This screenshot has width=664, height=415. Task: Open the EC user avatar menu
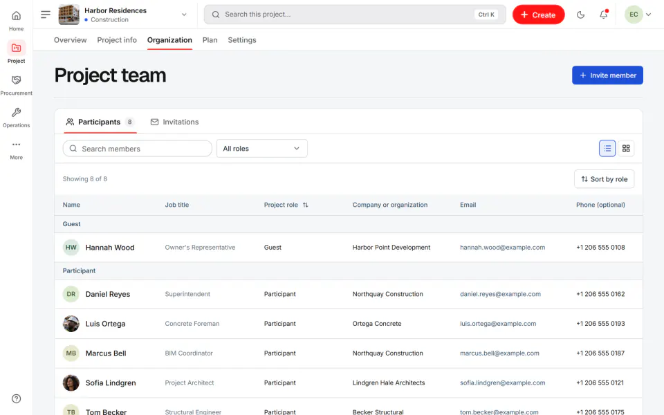pyautogui.click(x=638, y=15)
